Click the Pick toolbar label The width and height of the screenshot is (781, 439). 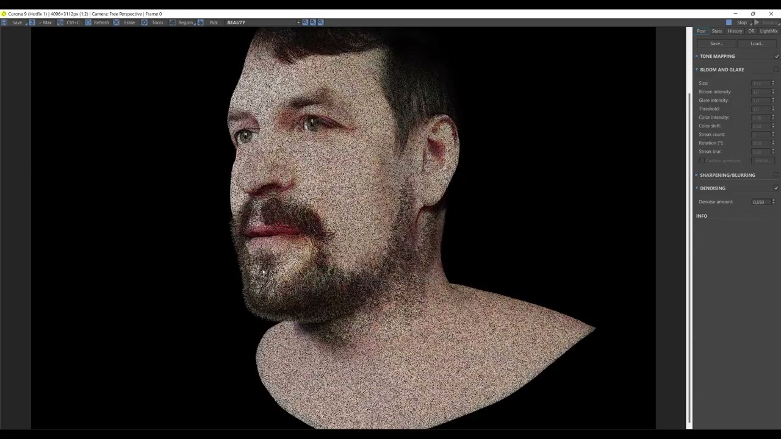click(214, 23)
